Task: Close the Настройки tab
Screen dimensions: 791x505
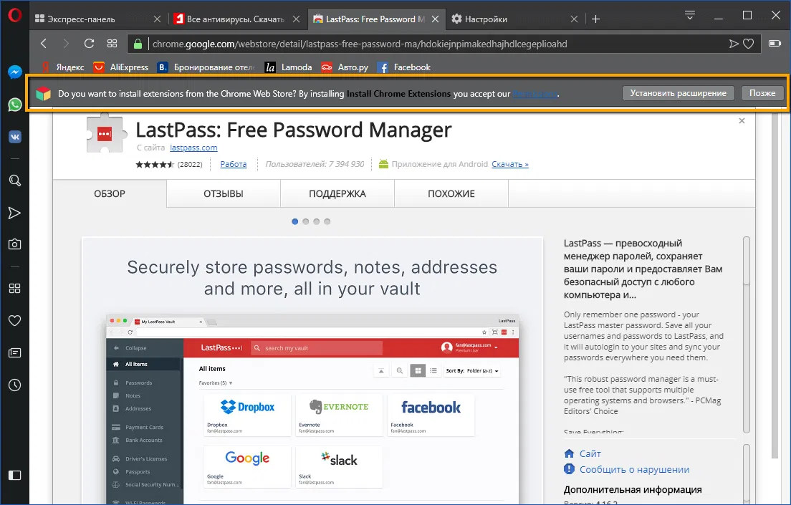Action: click(574, 19)
